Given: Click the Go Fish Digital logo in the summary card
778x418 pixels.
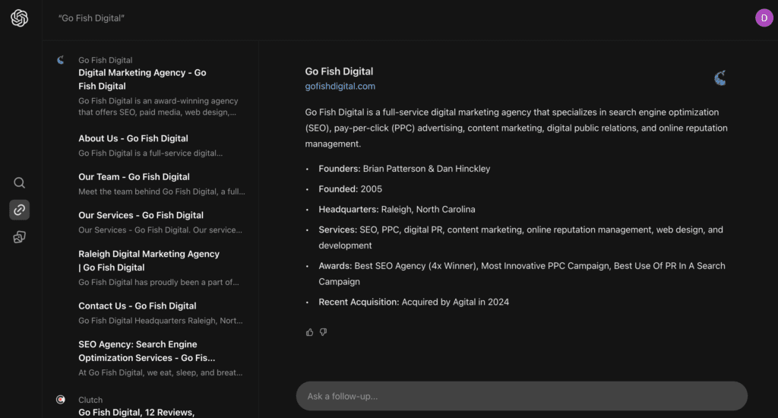Looking at the screenshot, I should tap(720, 78).
